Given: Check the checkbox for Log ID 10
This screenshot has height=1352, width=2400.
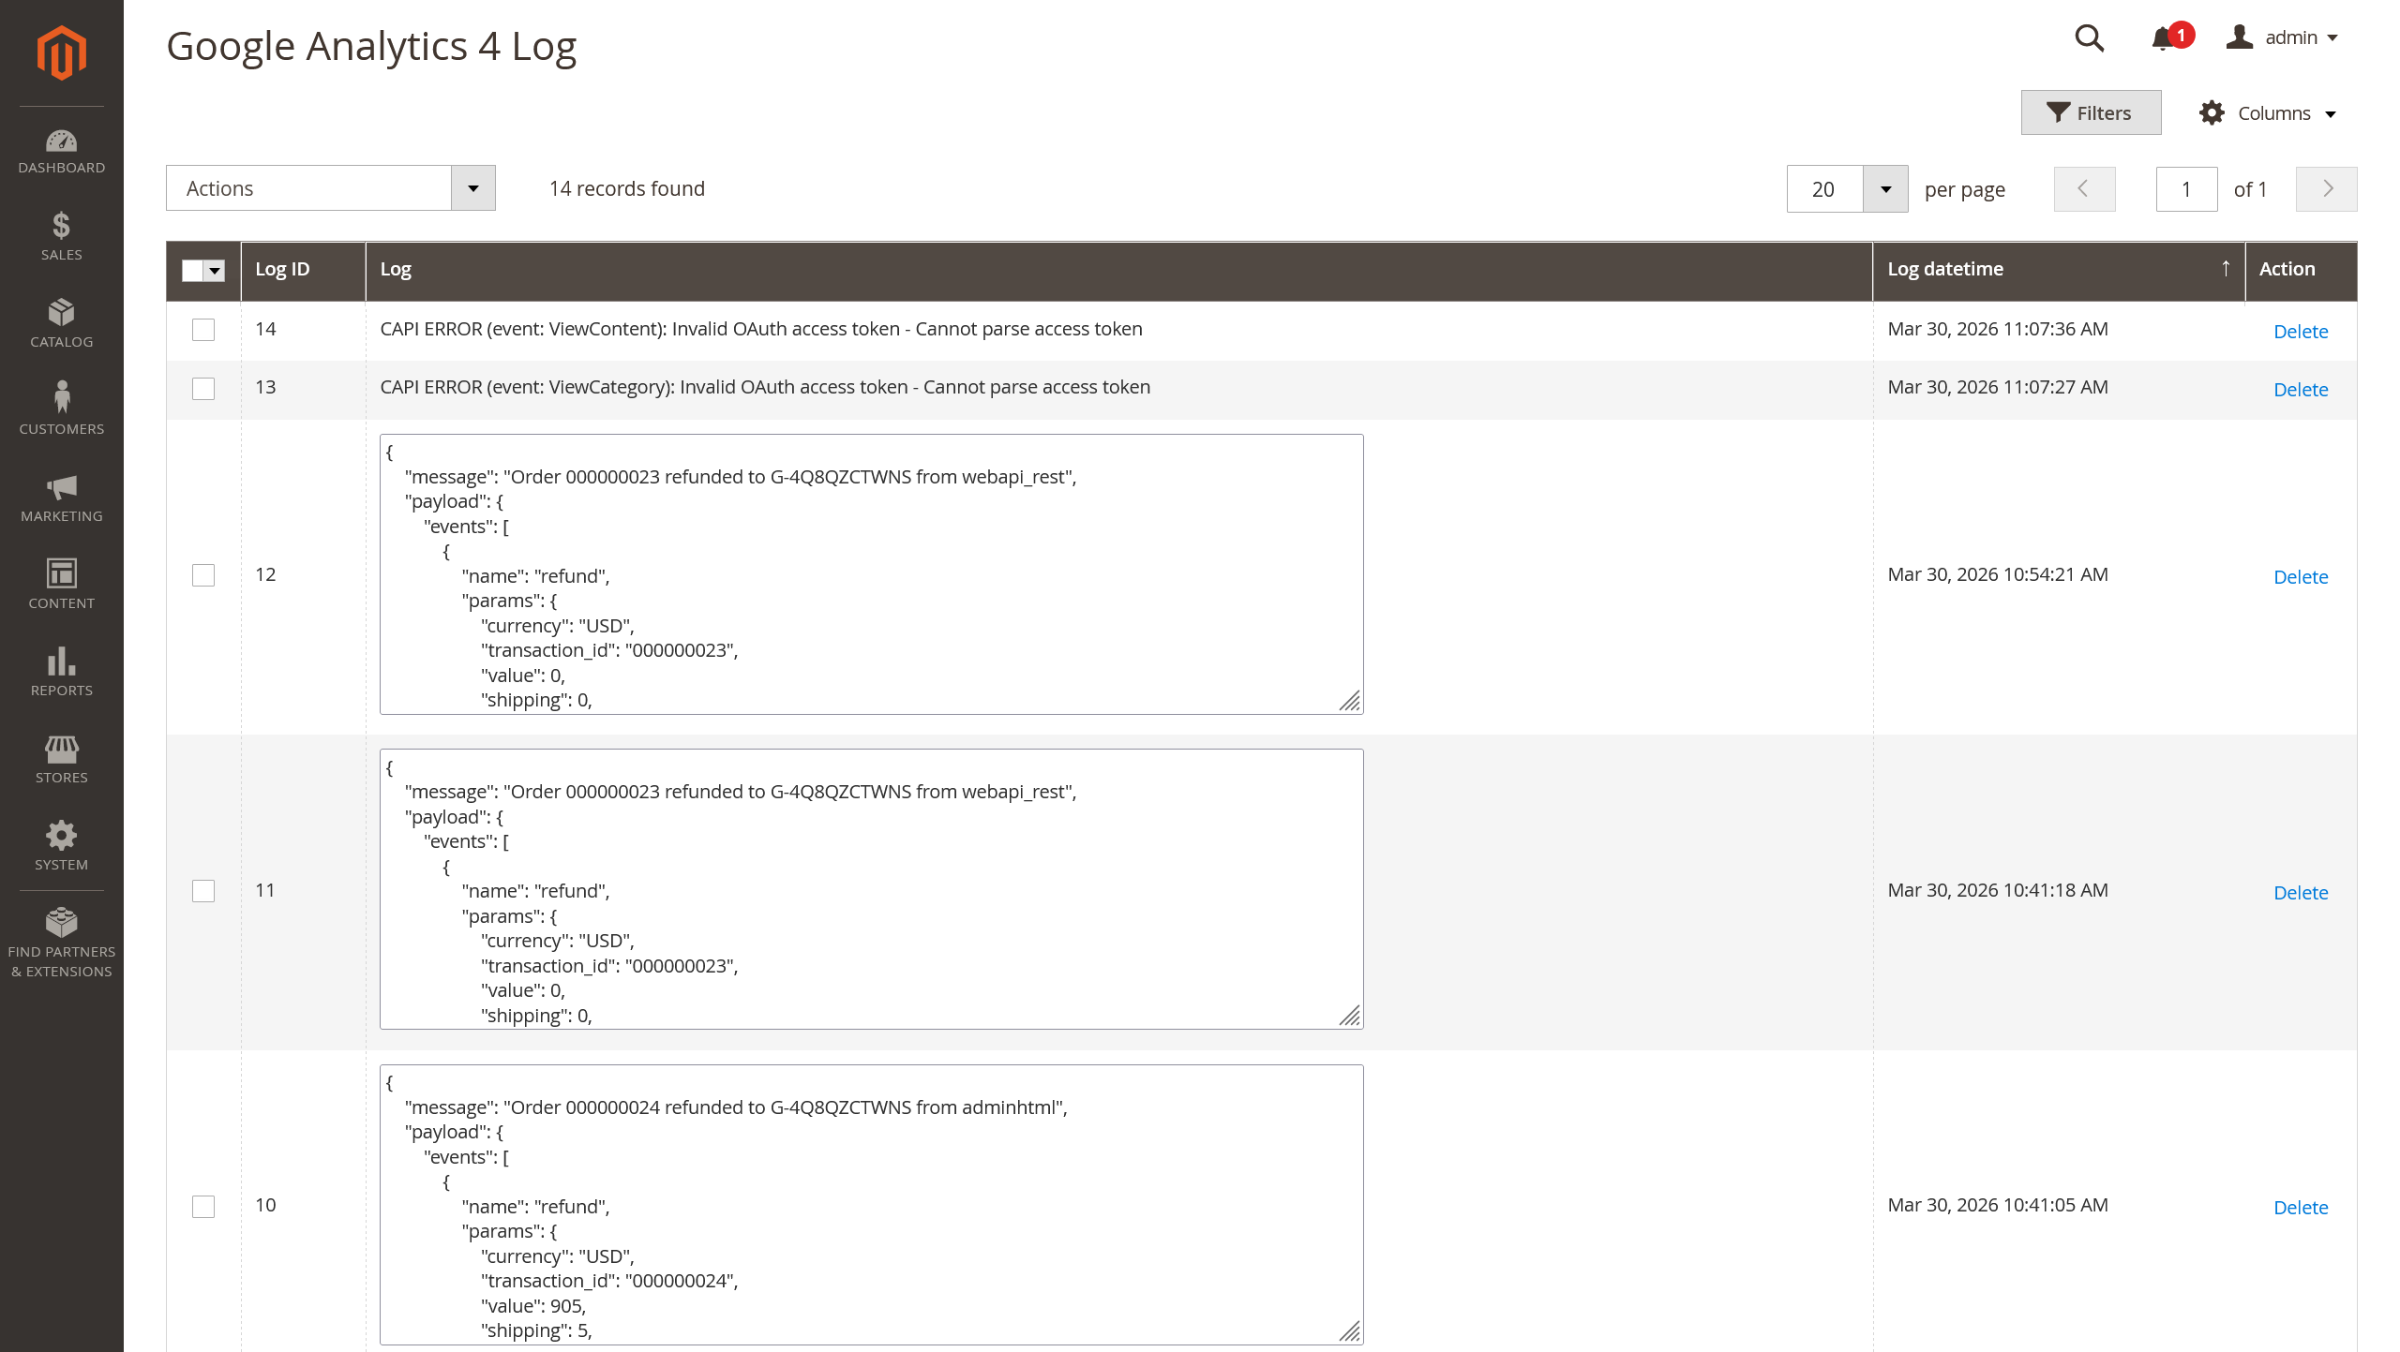Looking at the screenshot, I should click(203, 1207).
